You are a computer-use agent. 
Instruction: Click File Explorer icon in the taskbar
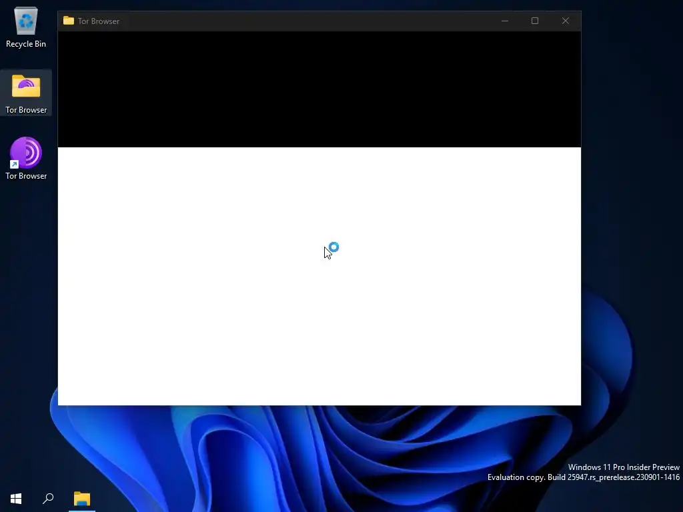tap(82, 499)
